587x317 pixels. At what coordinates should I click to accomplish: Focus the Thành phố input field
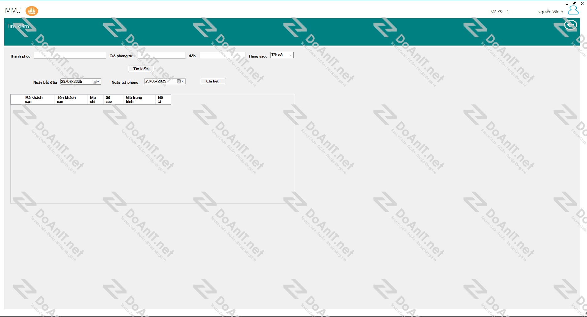click(x=70, y=55)
